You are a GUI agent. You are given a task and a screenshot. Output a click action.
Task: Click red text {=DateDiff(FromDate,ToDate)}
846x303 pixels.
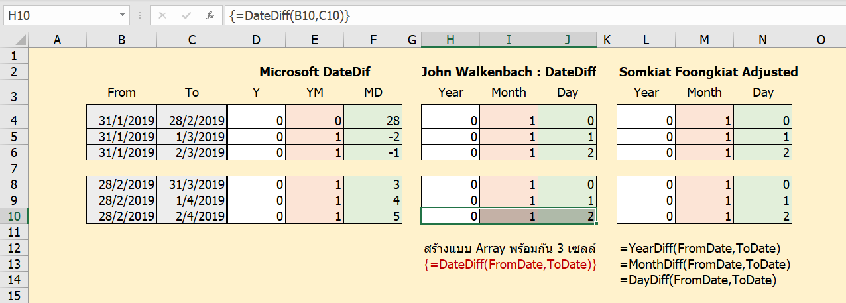[510, 264]
